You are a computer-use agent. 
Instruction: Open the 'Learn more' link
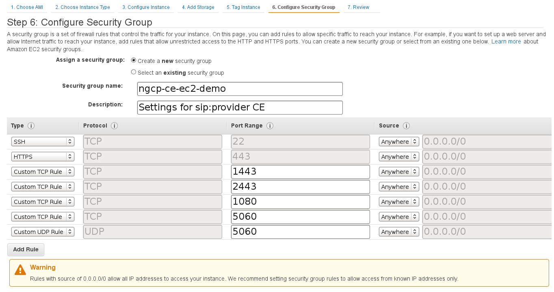[x=506, y=41]
